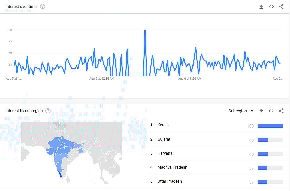Click the peak at 100 on the chart
This screenshot has width=290, height=191.
[x=145, y=30]
